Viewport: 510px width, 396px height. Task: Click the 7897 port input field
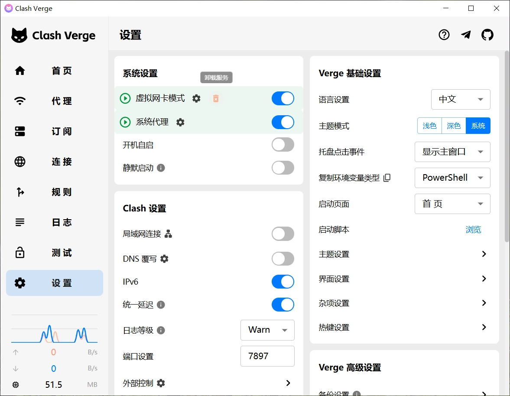point(267,356)
